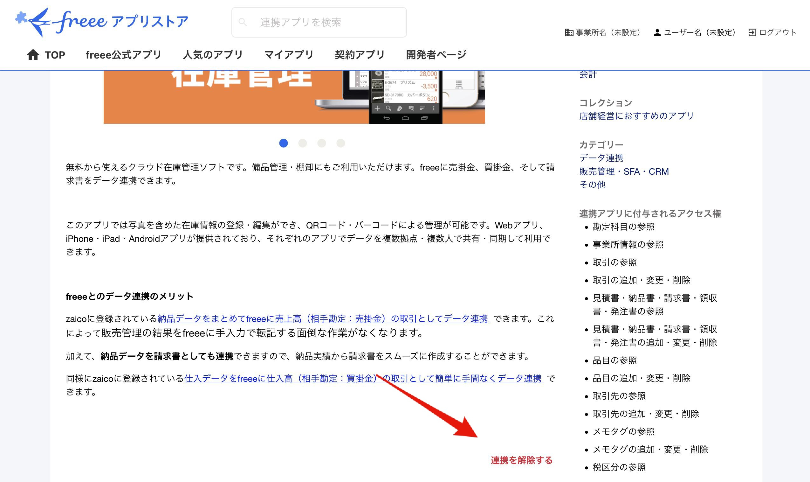
Task: Open the 納品データをまとめてfreeeに売上高 link
Action: pyautogui.click(x=324, y=319)
